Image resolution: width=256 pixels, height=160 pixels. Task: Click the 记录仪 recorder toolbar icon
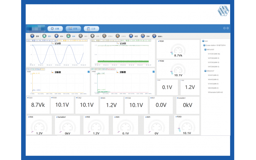105,36
